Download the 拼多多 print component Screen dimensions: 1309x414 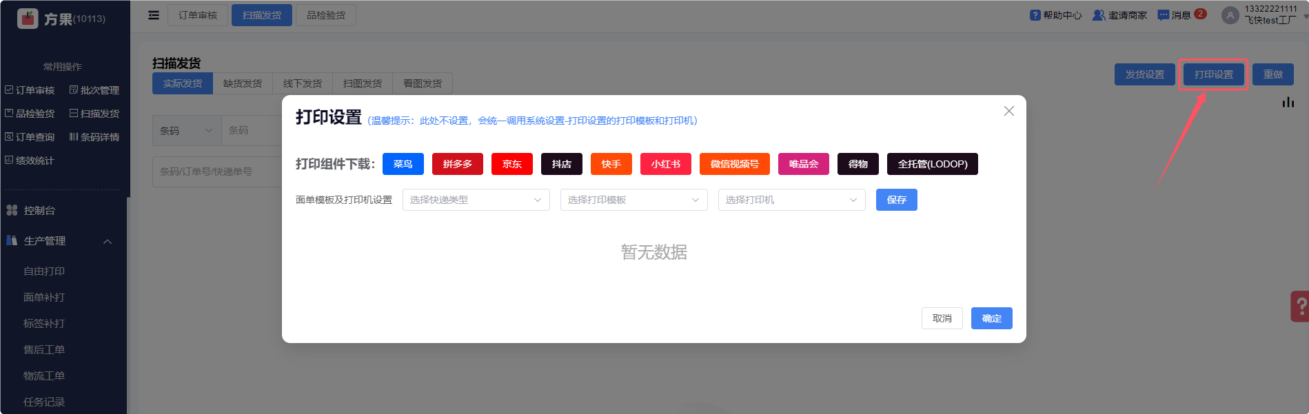coord(458,164)
